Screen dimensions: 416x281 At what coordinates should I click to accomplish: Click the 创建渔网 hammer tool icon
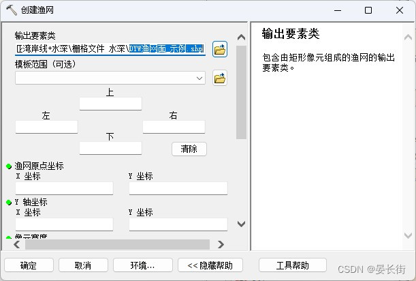click(x=12, y=10)
